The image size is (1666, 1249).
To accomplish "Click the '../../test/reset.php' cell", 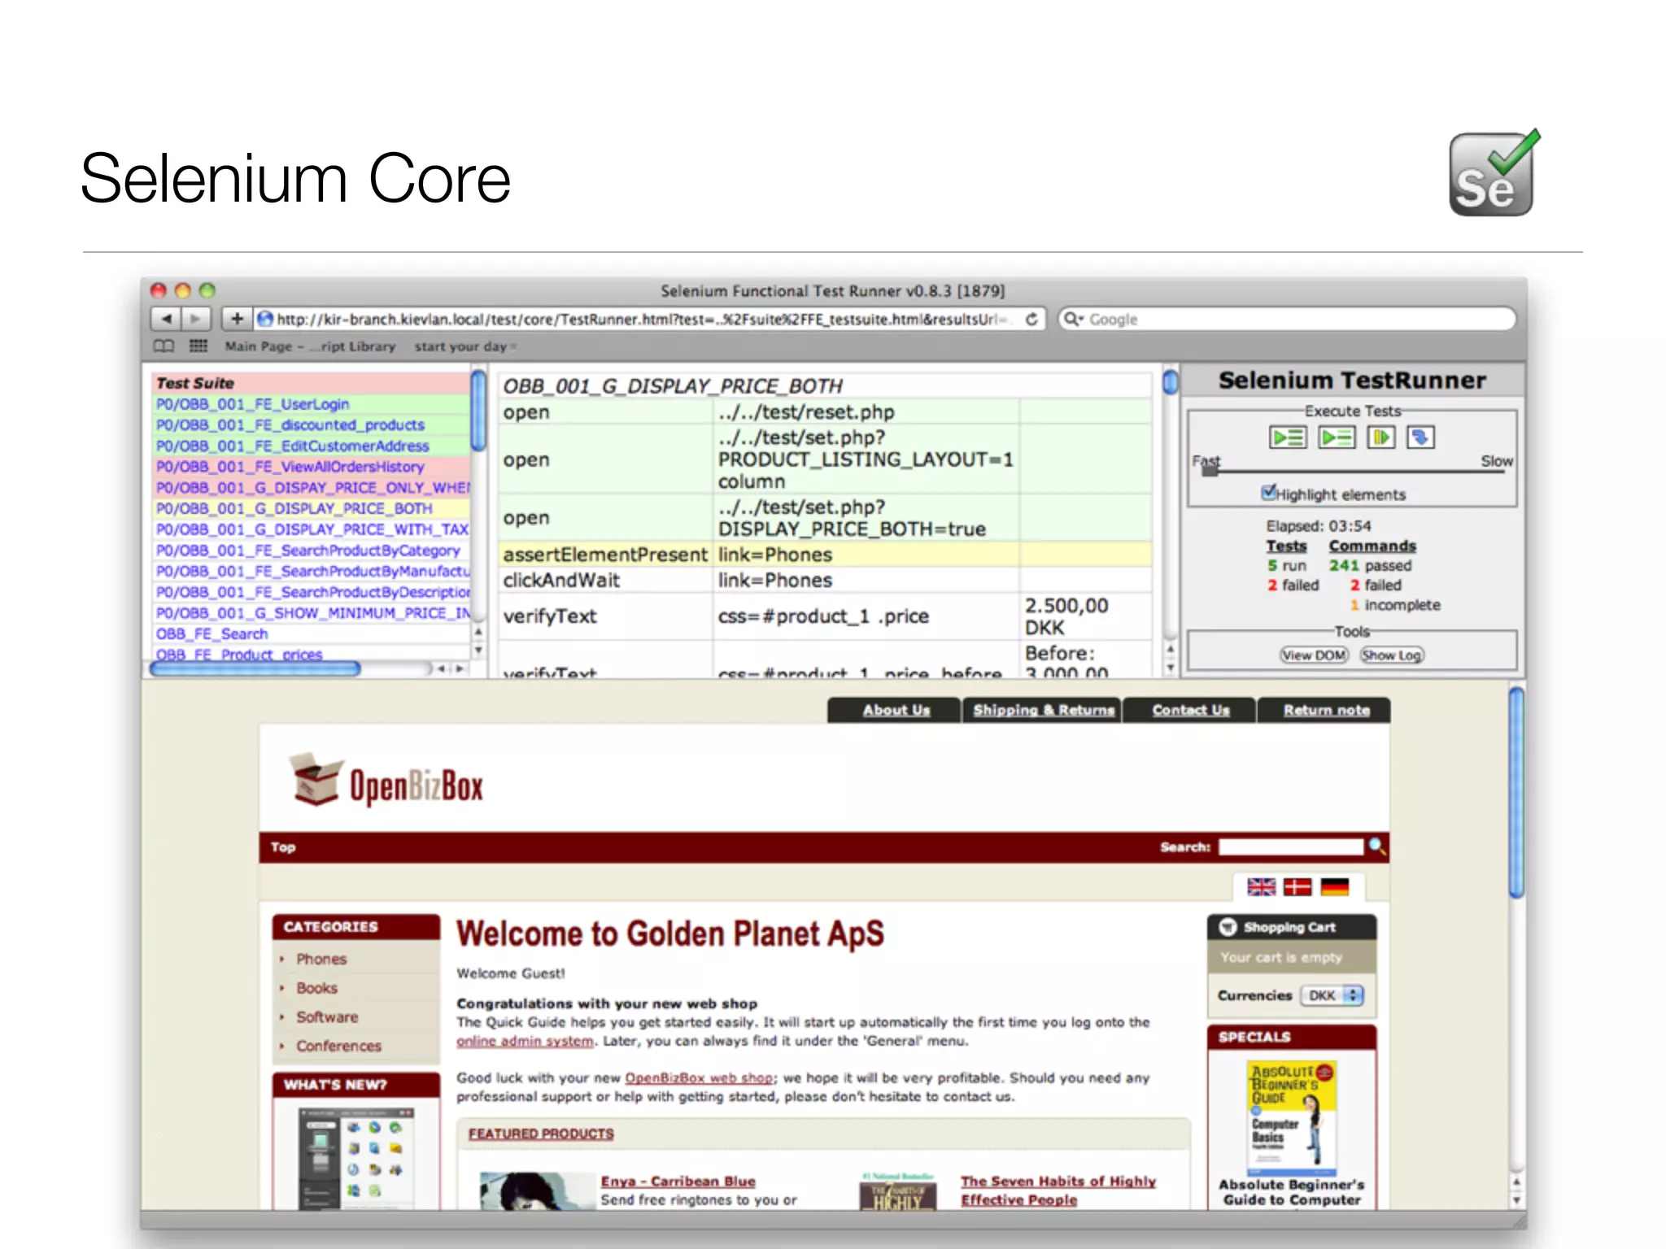I will point(866,412).
